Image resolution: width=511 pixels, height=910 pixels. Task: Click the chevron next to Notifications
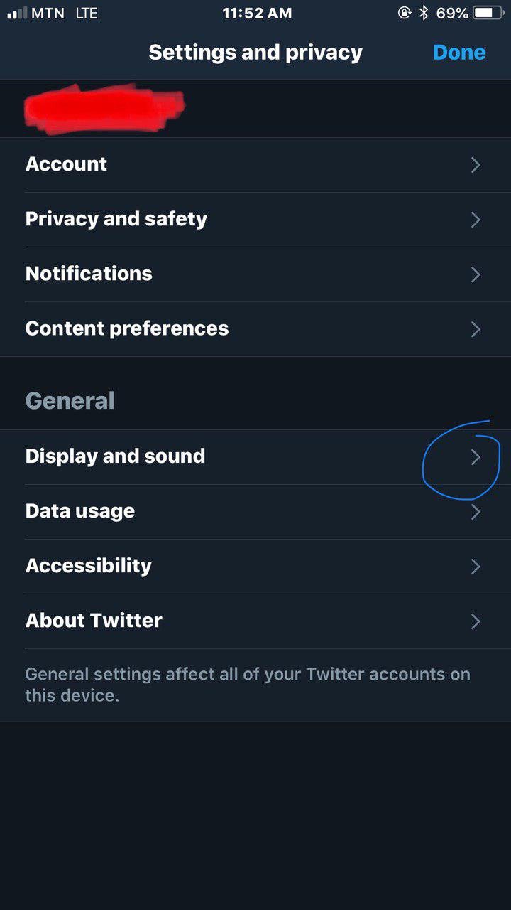click(476, 274)
